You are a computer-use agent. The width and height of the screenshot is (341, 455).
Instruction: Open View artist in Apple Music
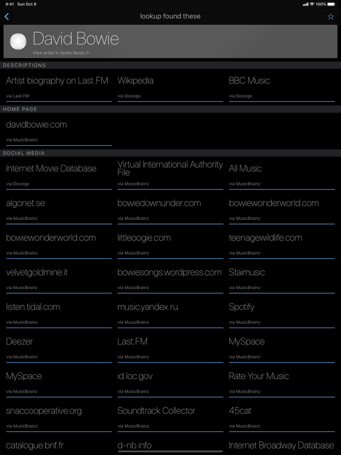click(61, 53)
